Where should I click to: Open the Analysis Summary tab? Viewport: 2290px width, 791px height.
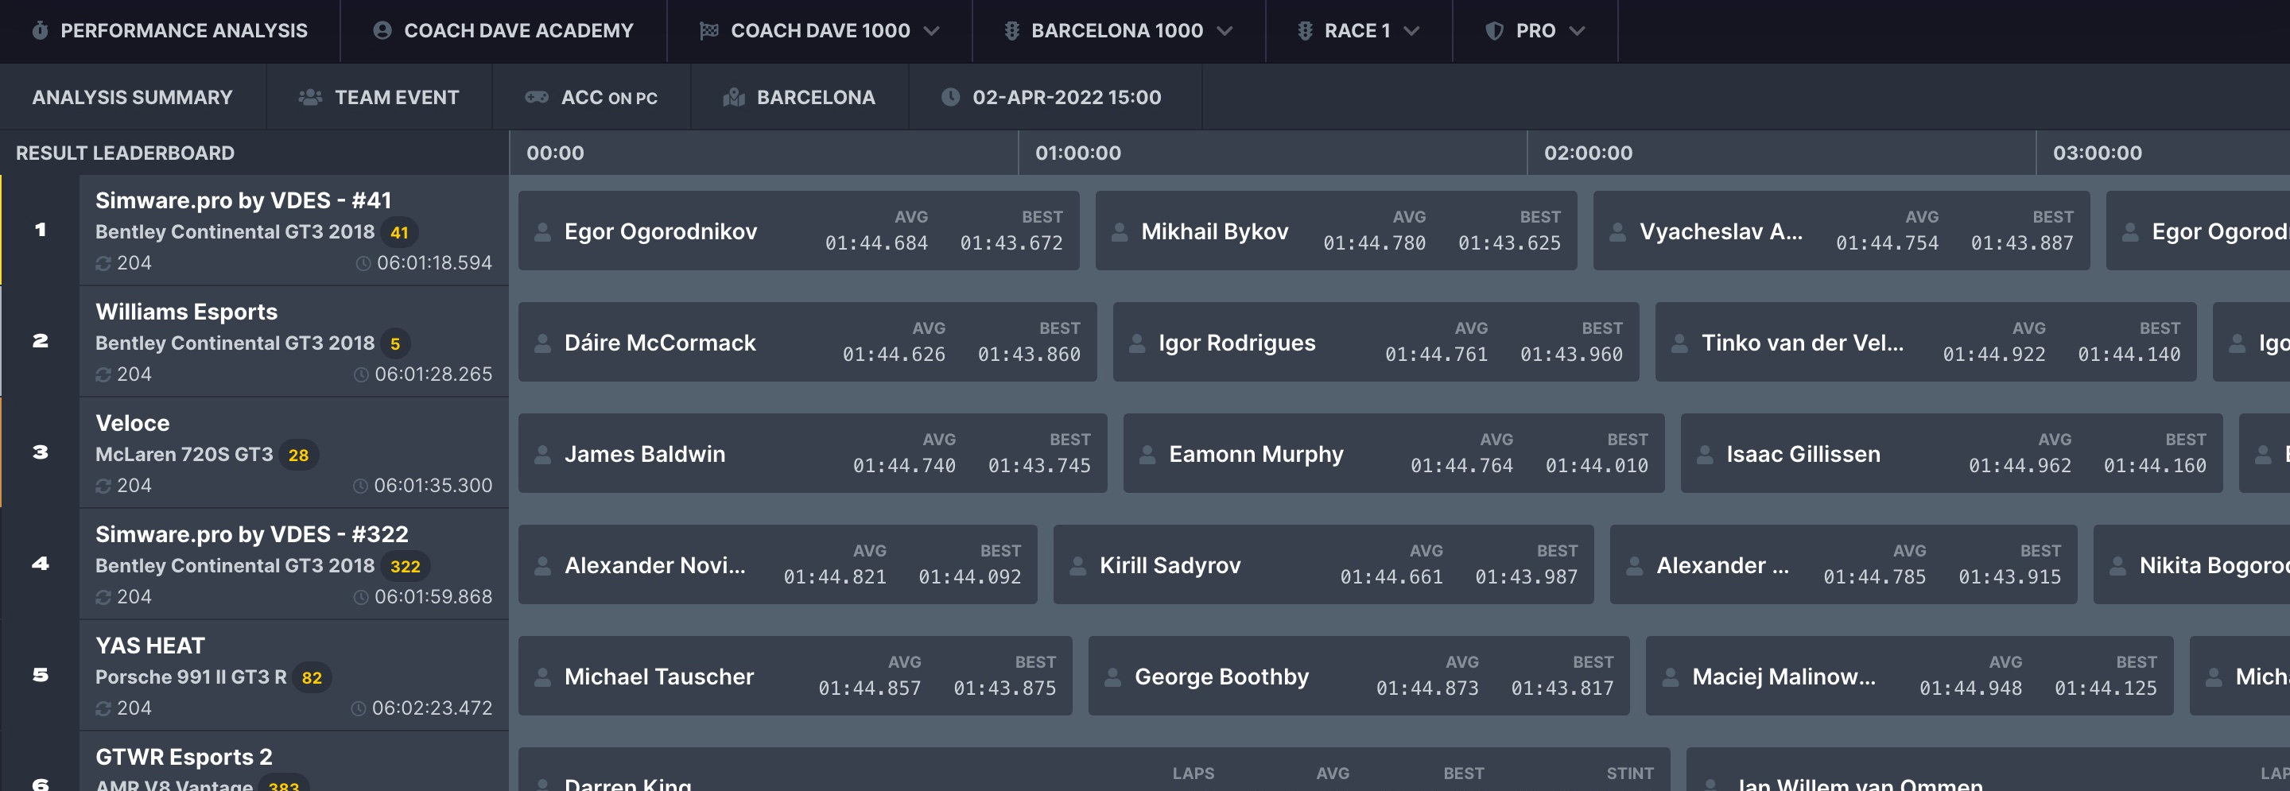tap(133, 98)
